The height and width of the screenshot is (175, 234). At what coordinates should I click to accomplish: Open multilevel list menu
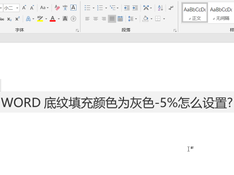(114, 8)
